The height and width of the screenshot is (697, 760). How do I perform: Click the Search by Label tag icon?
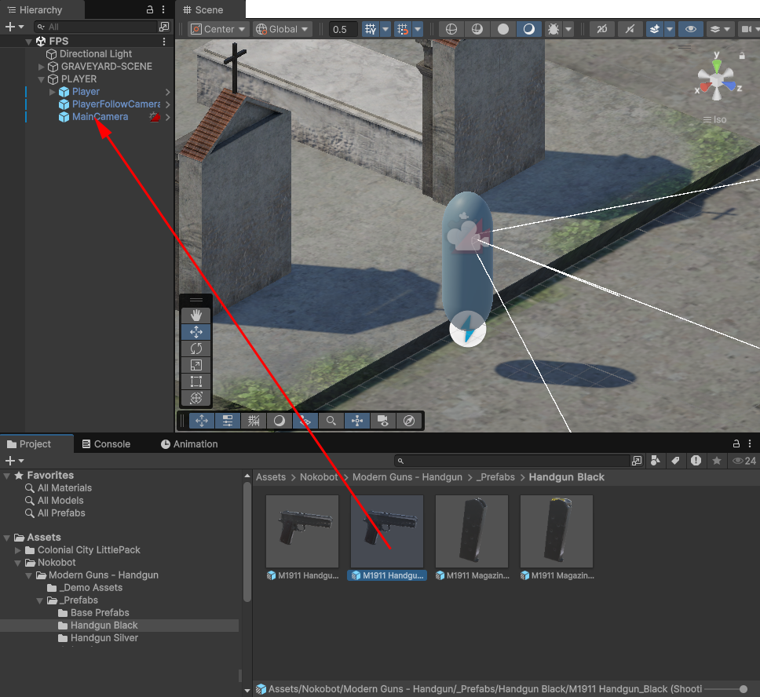(674, 461)
